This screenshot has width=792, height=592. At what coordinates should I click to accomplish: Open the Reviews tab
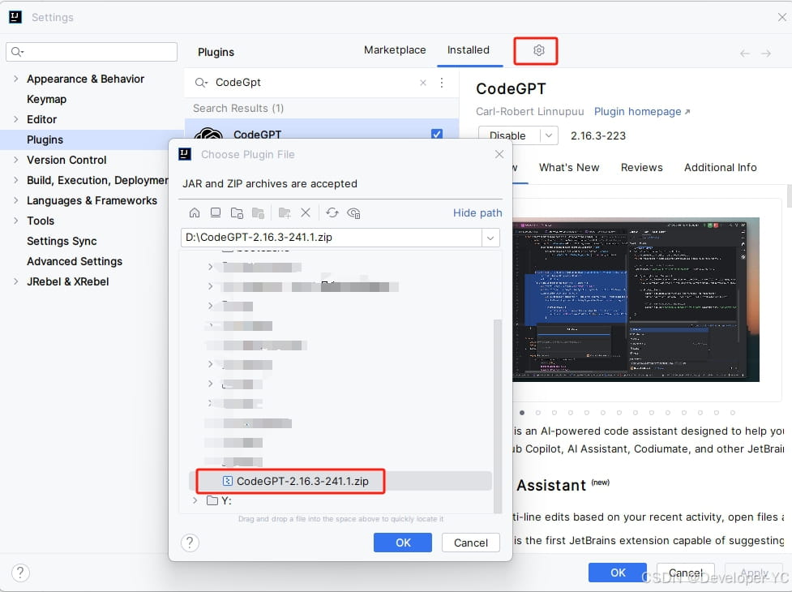[641, 167]
